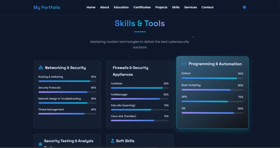Navigate to Education in the navbar
The image size is (280, 148).
click(x=121, y=7)
